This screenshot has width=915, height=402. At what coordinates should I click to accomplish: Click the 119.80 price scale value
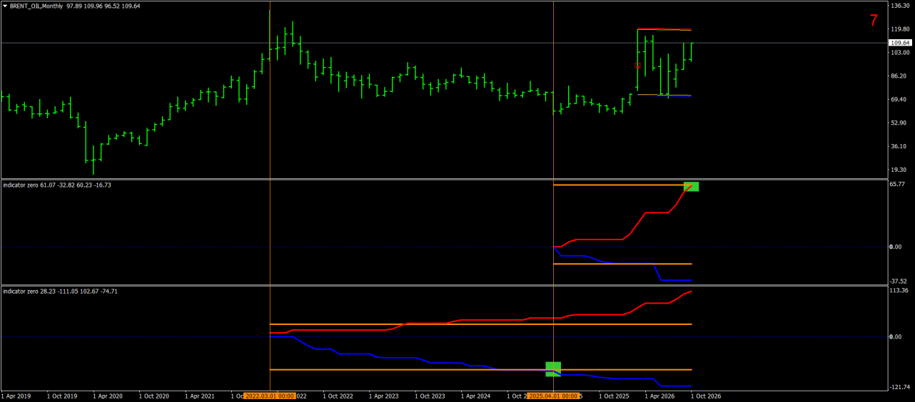click(901, 29)
